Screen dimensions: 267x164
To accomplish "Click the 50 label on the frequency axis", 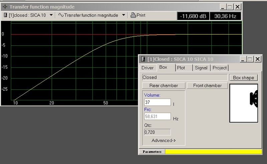I will point(105,103).
